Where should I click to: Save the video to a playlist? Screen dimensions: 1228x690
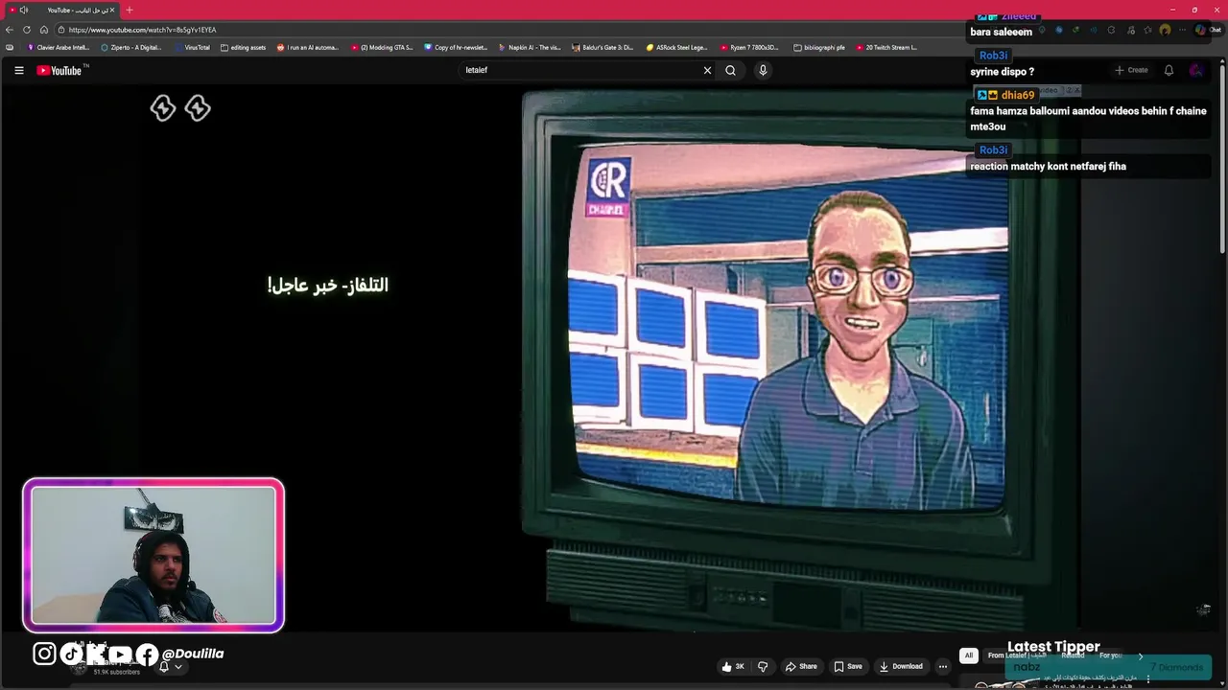[x=847, y=666]
